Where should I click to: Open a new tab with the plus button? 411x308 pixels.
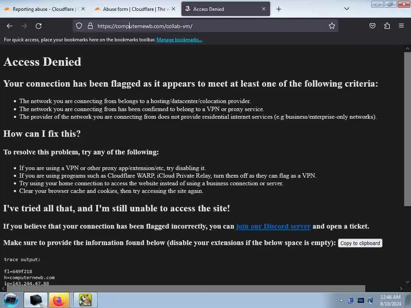279,9
